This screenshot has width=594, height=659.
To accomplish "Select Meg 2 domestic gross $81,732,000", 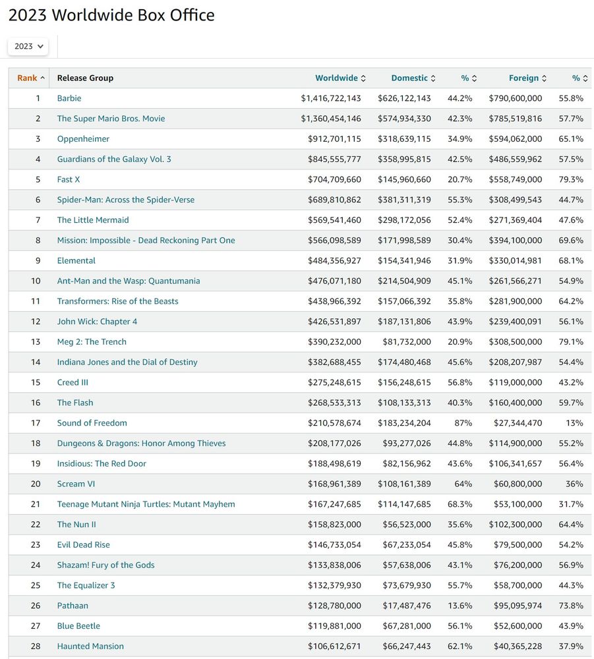I will pos(407,342).
